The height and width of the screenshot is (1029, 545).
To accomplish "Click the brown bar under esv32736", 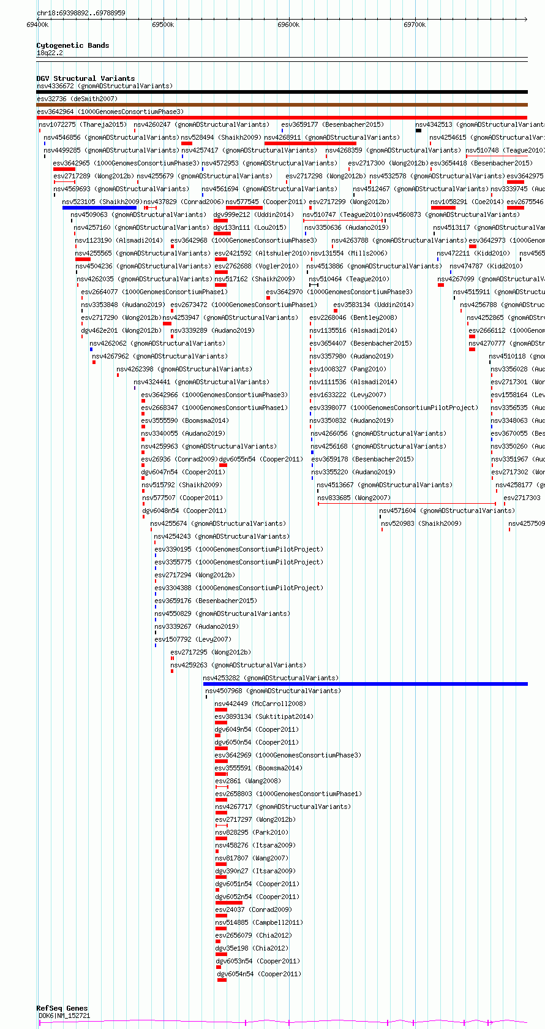I will [x=282, y=105].
